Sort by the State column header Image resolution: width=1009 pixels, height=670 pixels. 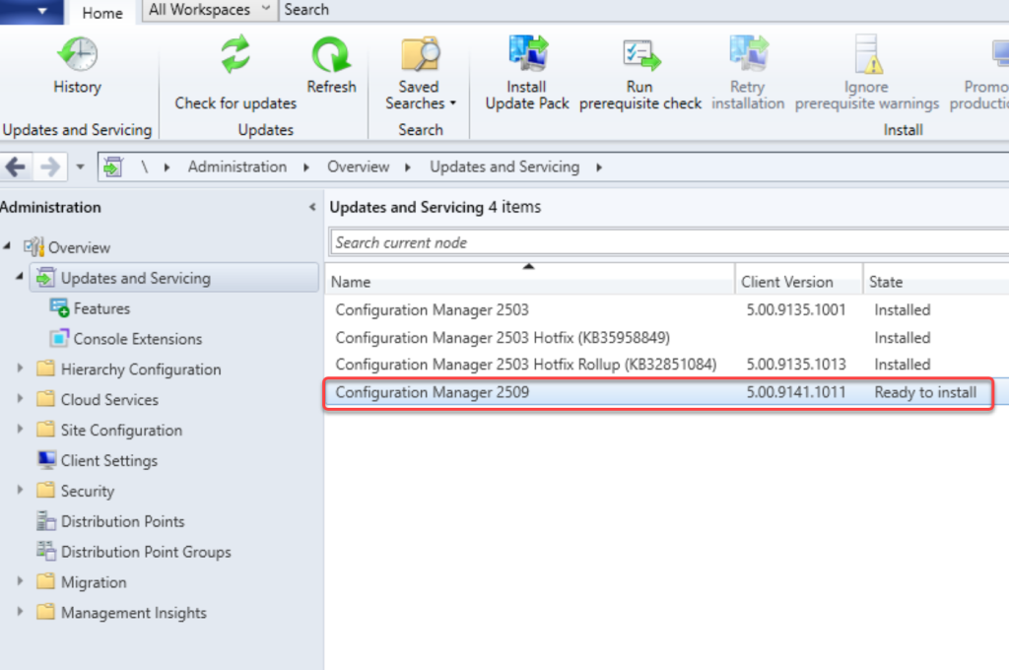point(936,281)
